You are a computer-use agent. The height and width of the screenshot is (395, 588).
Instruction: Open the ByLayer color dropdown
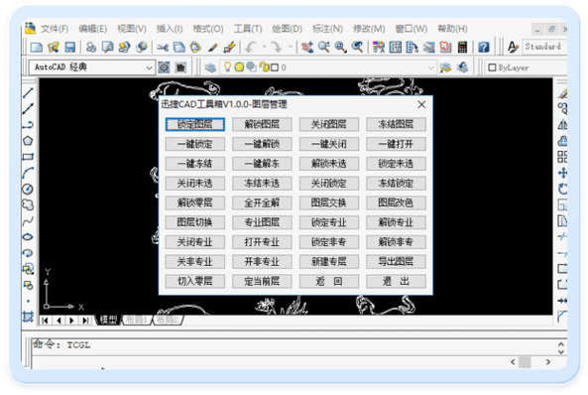coord(527,67)
